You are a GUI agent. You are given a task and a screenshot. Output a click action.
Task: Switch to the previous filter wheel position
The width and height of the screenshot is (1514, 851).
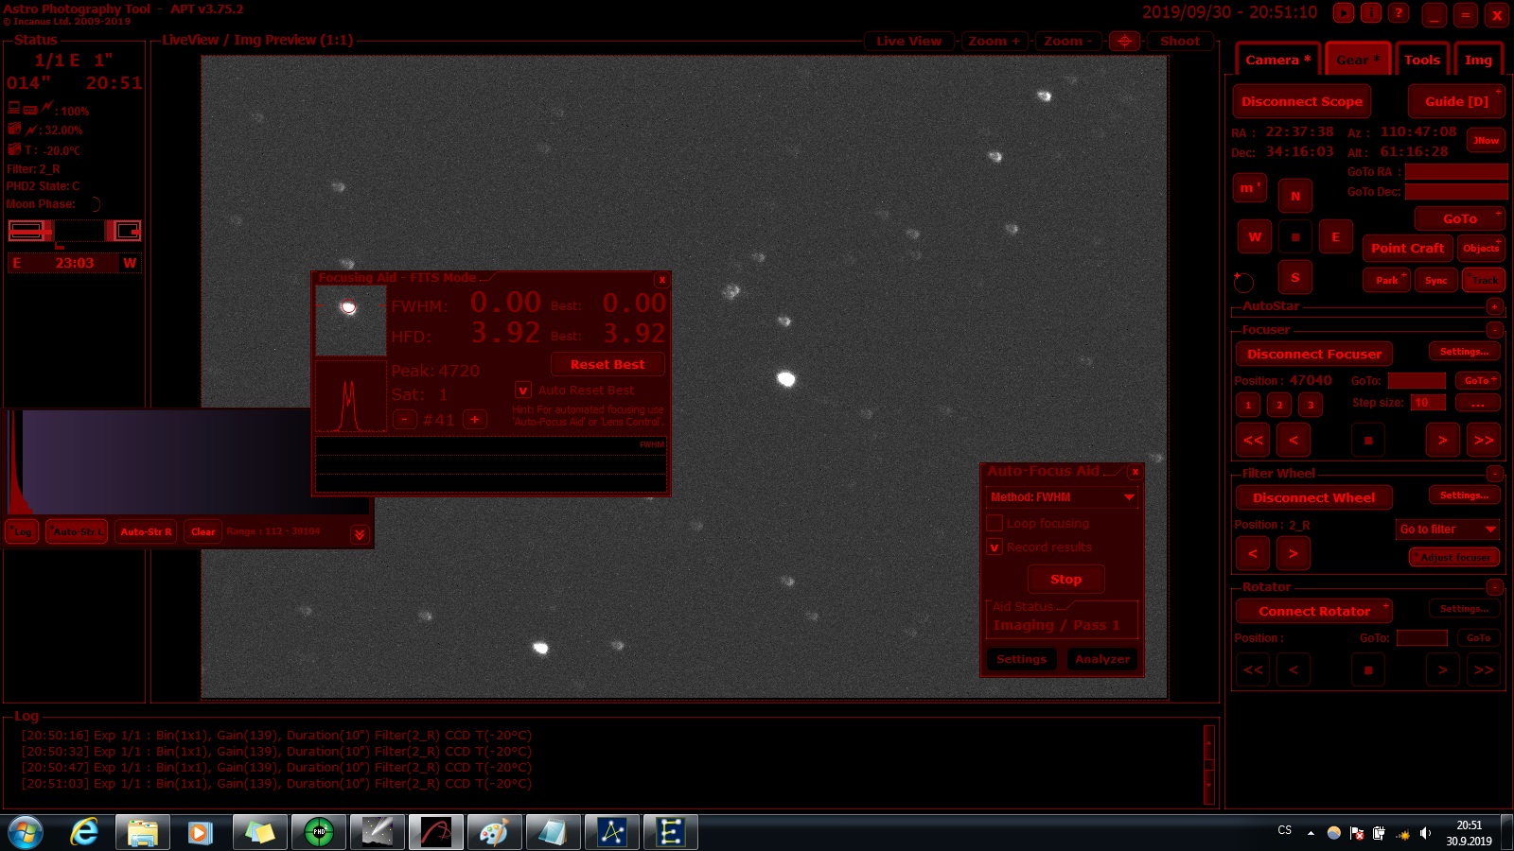click(1253, 553)
